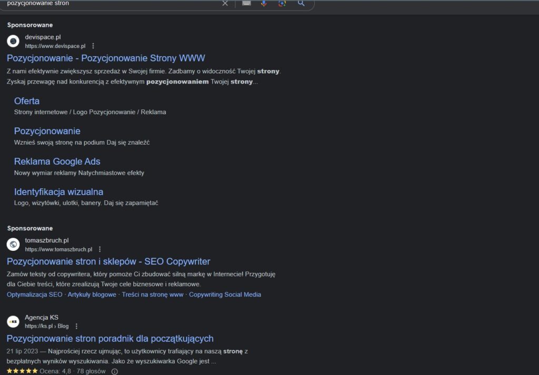The width and height of the screenshot is (539, 375).
Task: Open info icon beside the 78 głosów rating
Action: click(x=115, y=371)
